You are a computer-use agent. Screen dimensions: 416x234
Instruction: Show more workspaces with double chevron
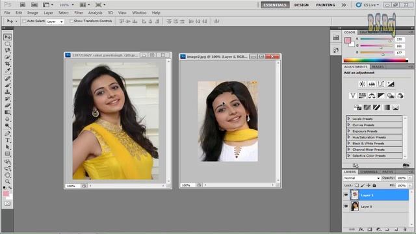point(344,5)
